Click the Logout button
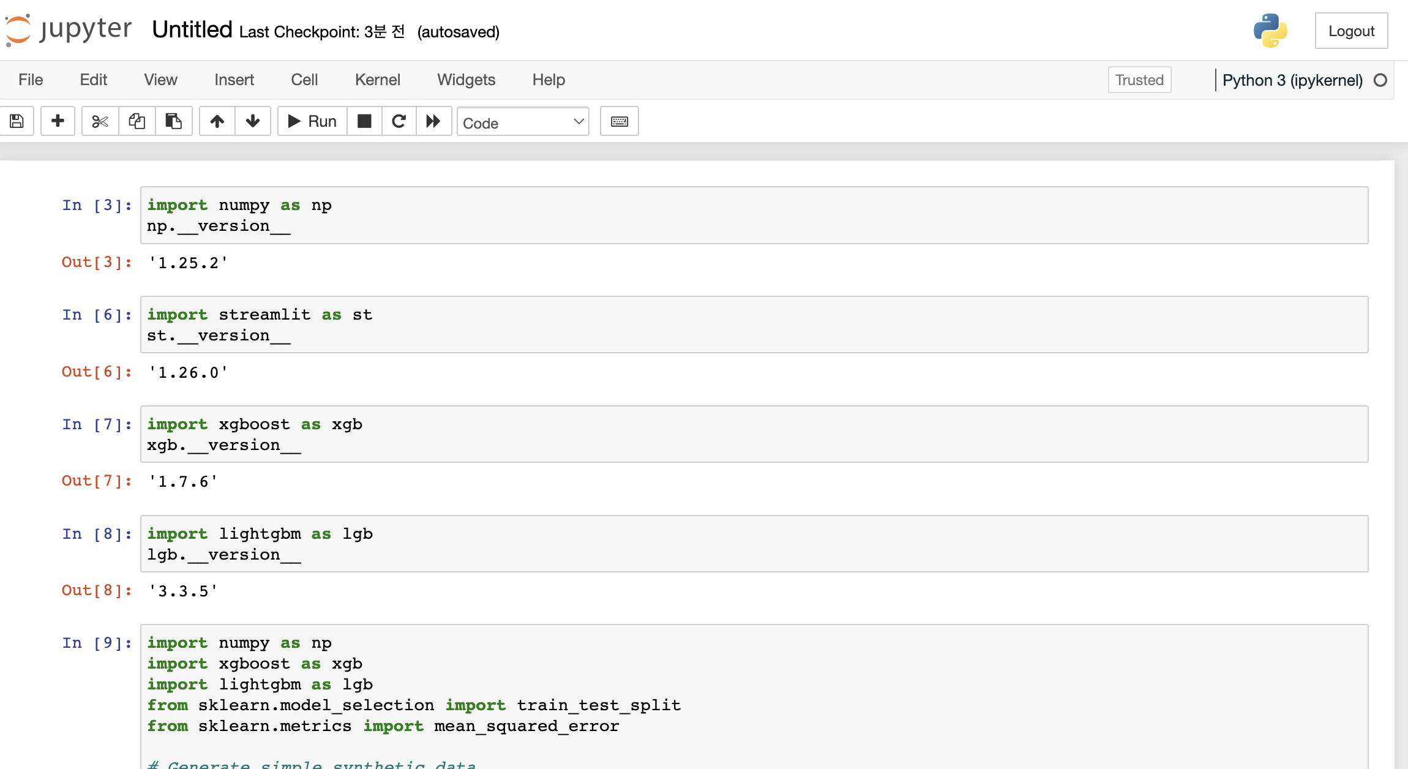 (x=1351, y=31)
